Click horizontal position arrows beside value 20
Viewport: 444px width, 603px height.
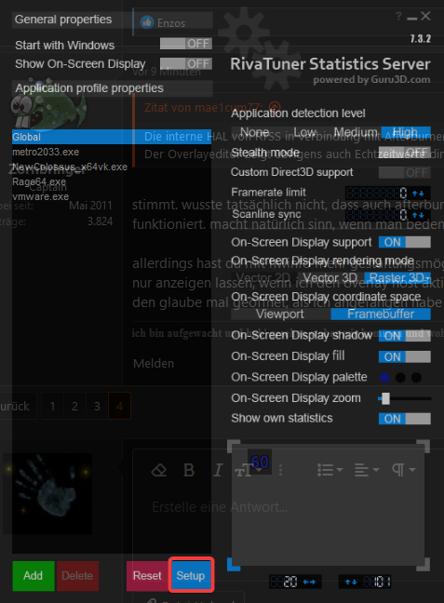[309, 582]
